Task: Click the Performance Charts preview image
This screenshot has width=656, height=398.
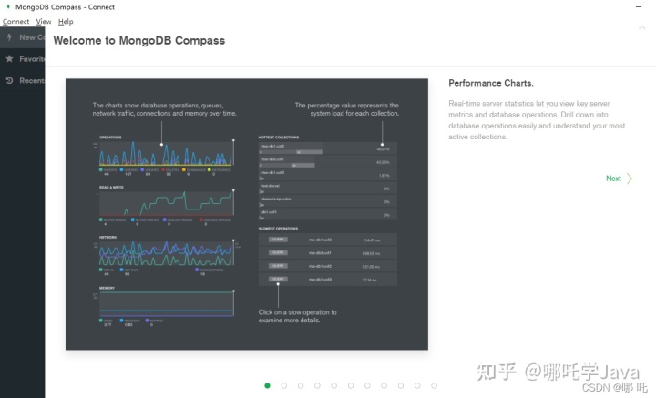Action: [247, 214]
